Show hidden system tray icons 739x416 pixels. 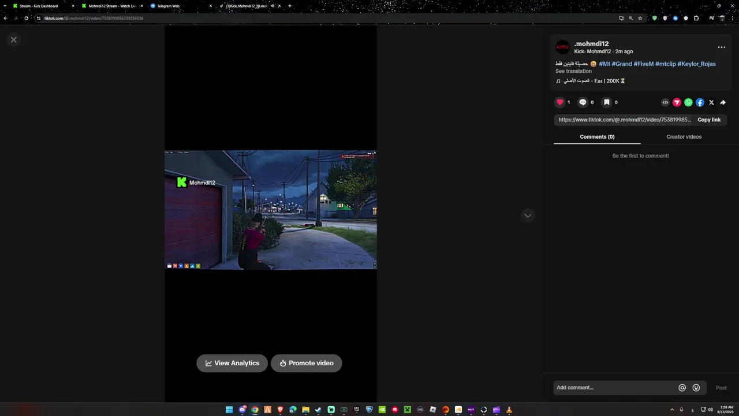coord(672,410)
